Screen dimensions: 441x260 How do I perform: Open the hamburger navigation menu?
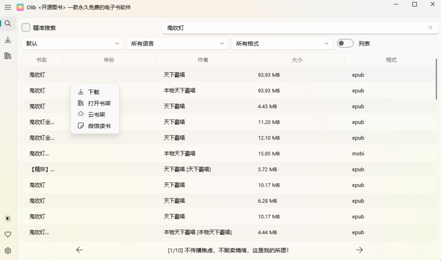point(8,7)
